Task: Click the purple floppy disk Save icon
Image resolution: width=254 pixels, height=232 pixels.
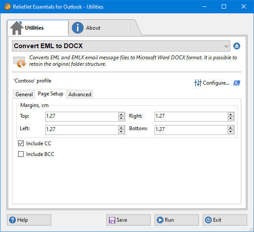Action: pyautogui.click(x=112, y=220)
